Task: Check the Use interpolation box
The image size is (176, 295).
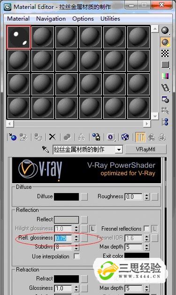Action: point(77,256)
